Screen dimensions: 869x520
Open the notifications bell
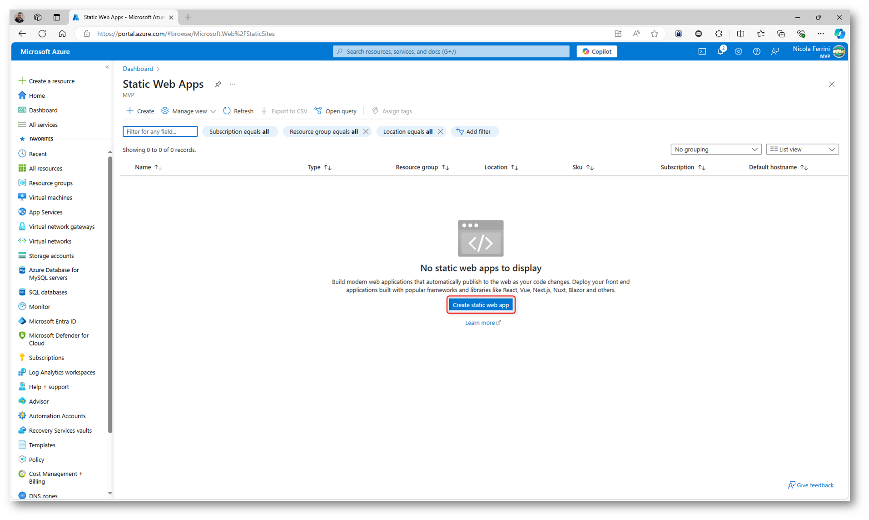pos(720,52)
